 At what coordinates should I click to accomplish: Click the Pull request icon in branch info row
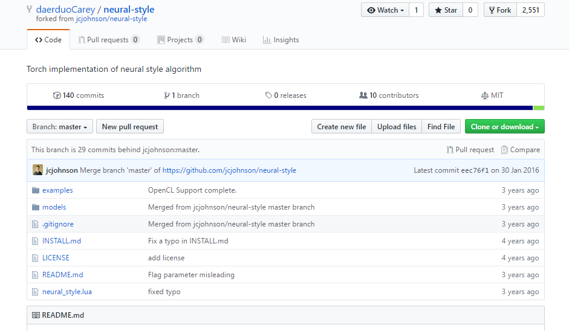click(450, 150)
